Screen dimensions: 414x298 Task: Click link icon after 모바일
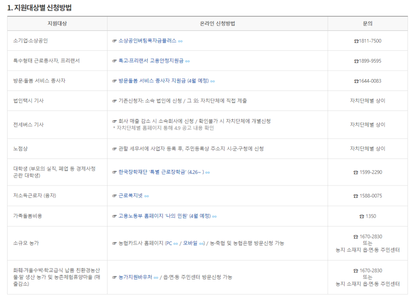[x=201, y=244]
